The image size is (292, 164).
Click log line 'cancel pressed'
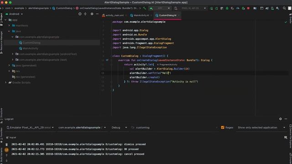click(78, 154)
